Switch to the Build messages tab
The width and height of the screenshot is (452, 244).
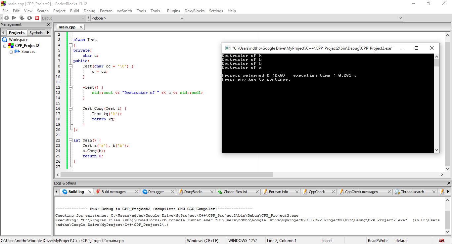click(114, 191)
